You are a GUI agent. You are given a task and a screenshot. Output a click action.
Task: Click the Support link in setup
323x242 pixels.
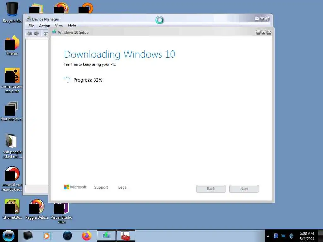[x=101, y=187]
